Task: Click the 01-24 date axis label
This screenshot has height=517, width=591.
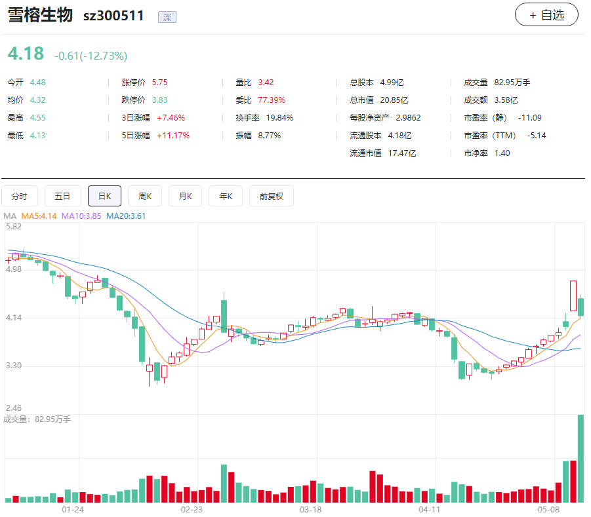Action: (73, 510)
